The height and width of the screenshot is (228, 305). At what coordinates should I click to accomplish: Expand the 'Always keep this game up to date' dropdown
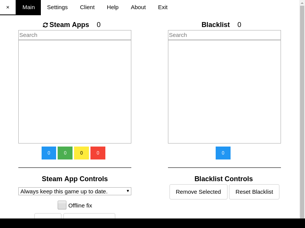[75, 191]
